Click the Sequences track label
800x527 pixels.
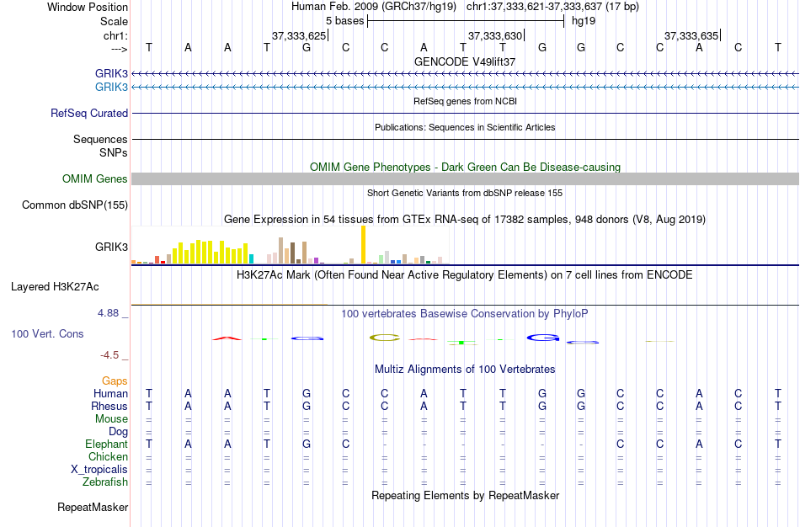coord(100,139)
